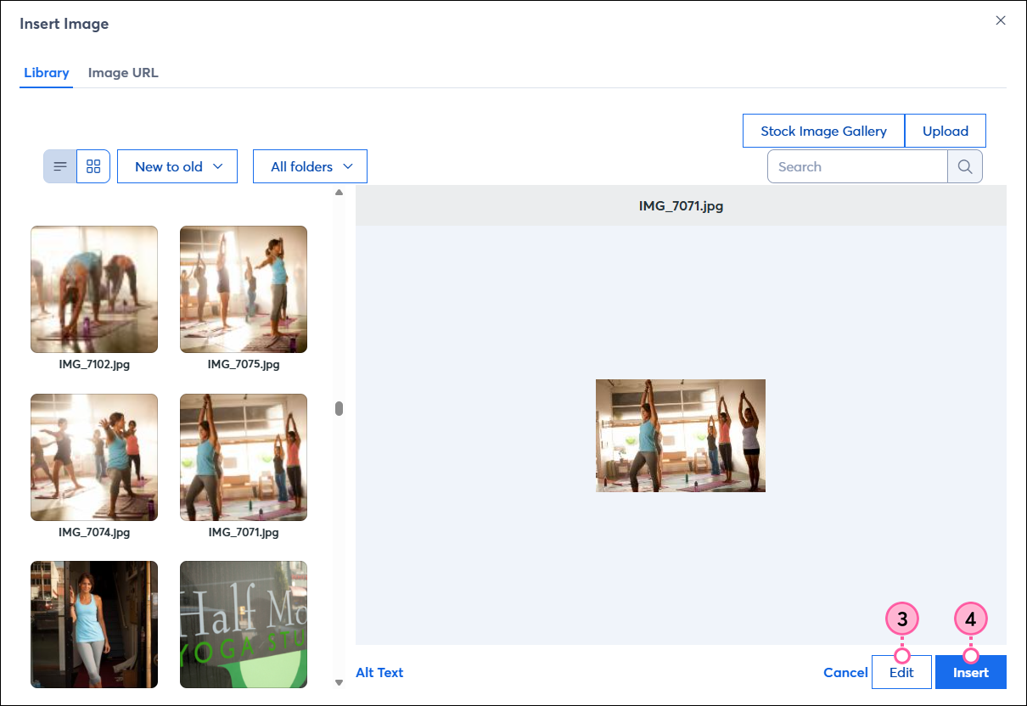This screenshot has height=706, width=1027.
Task: Switch to list view layout
Action: click(59, 166)
